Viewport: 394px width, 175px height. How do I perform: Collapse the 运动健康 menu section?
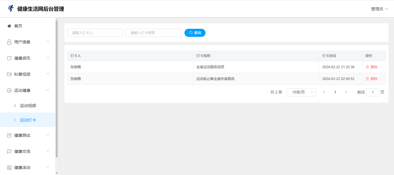tap(48, 90)
